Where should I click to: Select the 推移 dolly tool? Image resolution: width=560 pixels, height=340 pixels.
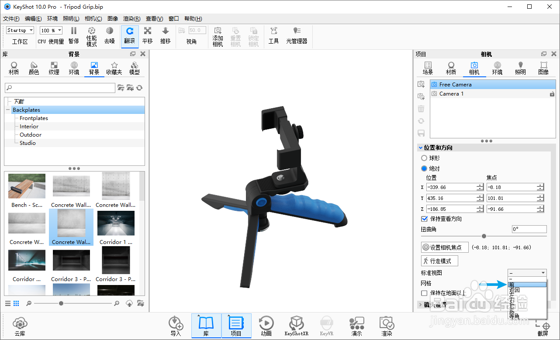[x=166, y=36]
